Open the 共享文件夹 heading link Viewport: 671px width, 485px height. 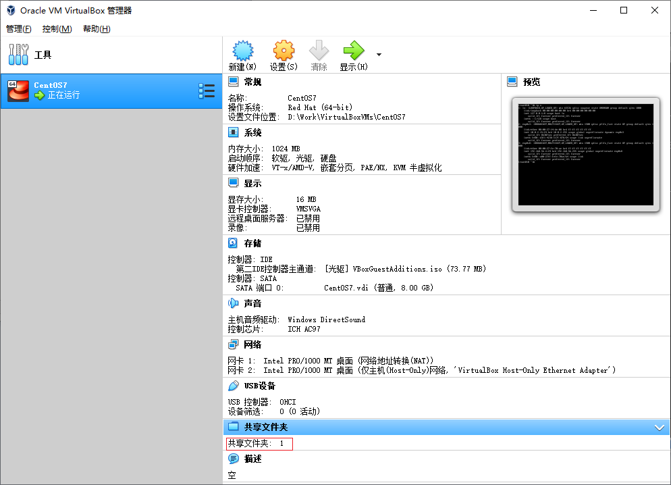pos(266,427)
